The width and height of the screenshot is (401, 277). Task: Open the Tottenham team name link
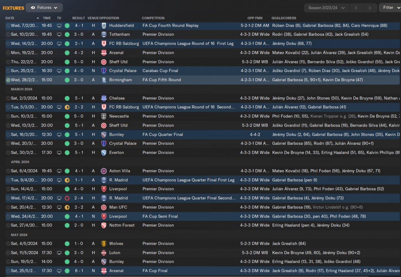click(x=119, y=34)
